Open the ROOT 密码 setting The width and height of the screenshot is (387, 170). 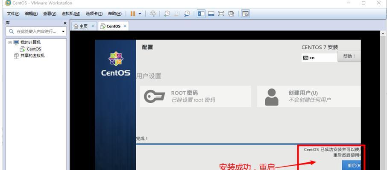click(x=196, y=96)
